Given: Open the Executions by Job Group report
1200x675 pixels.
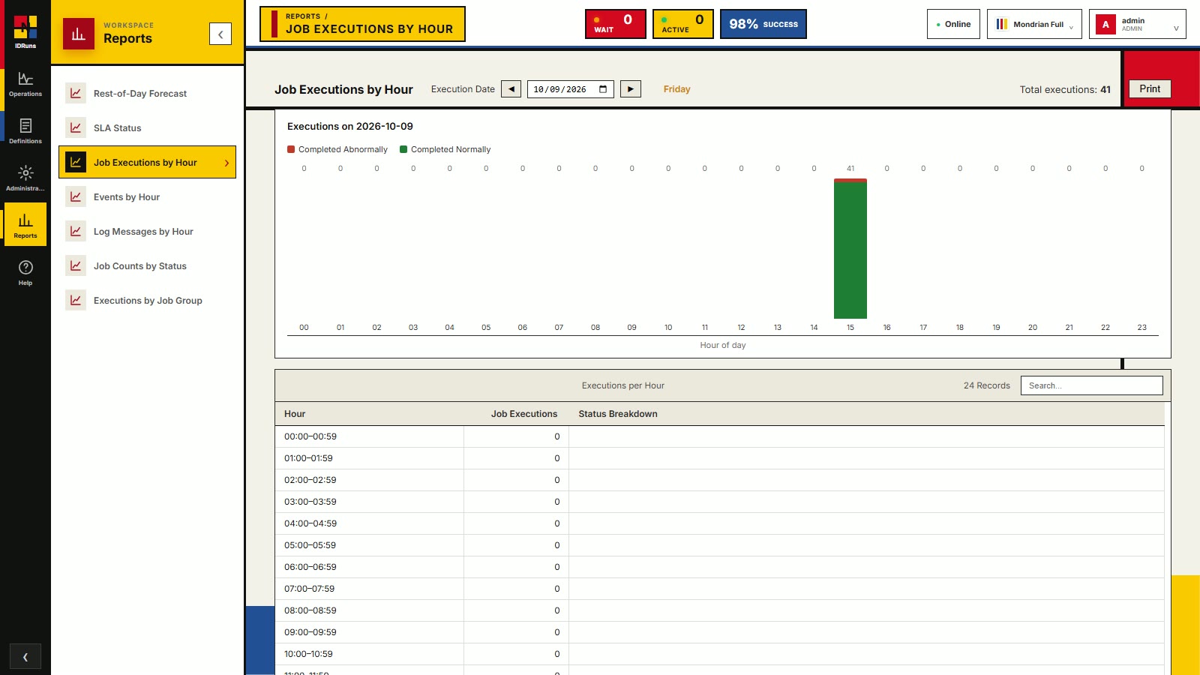Looking at the screenshot, I should pos(147,301).
